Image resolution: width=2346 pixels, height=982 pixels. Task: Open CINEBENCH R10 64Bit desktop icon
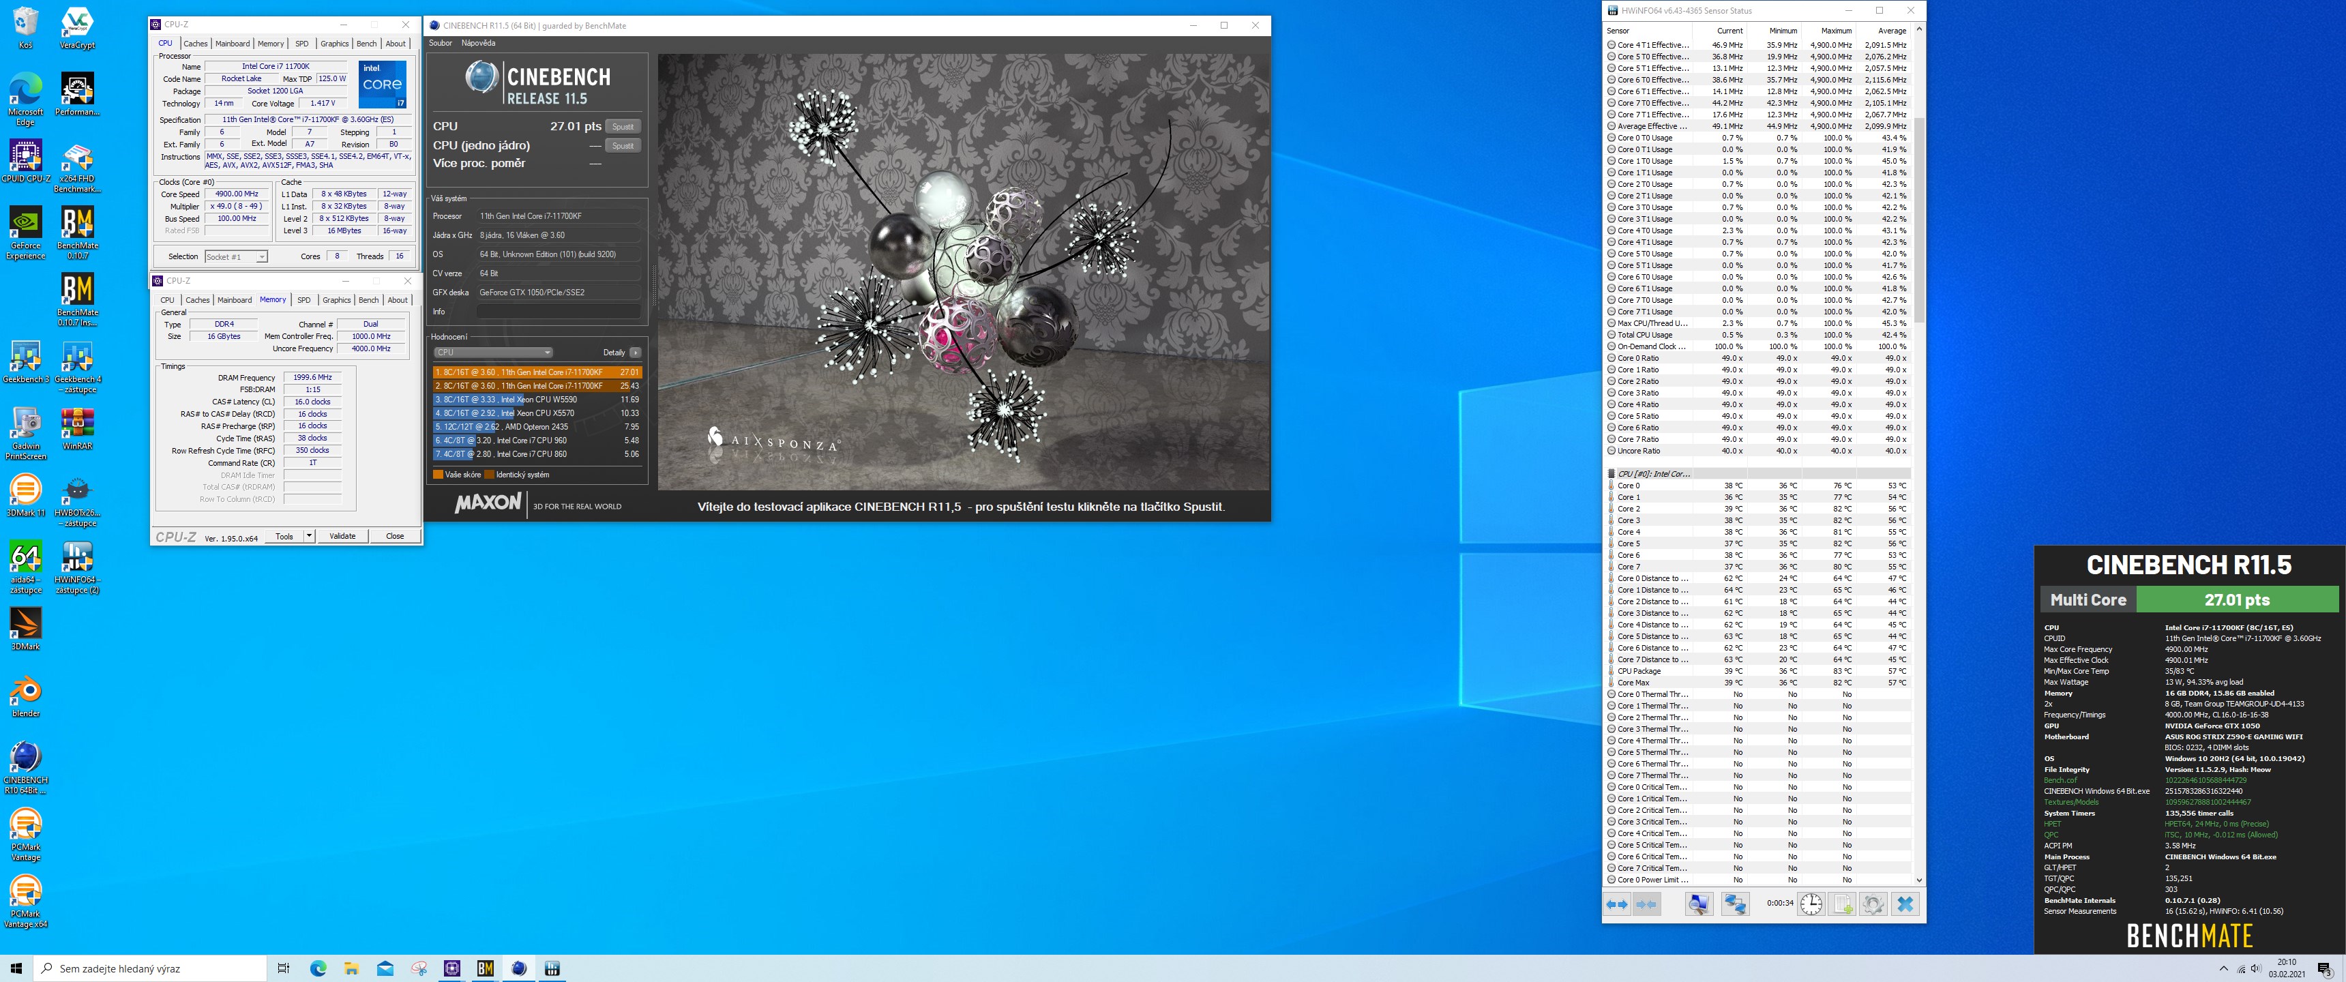[25, 768]
